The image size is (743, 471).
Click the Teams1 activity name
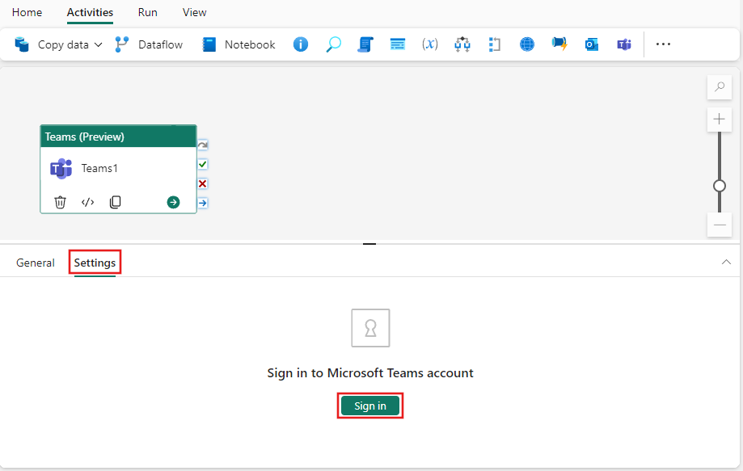click(x=99, y=168)
